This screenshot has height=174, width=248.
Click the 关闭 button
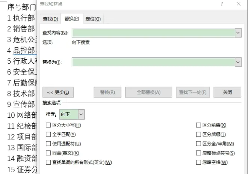tap(227, 92)
